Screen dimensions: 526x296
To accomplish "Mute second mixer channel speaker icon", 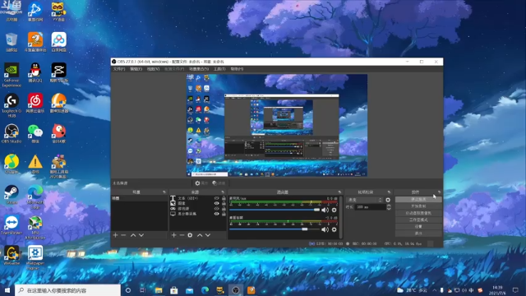I will tap(325, 229).
